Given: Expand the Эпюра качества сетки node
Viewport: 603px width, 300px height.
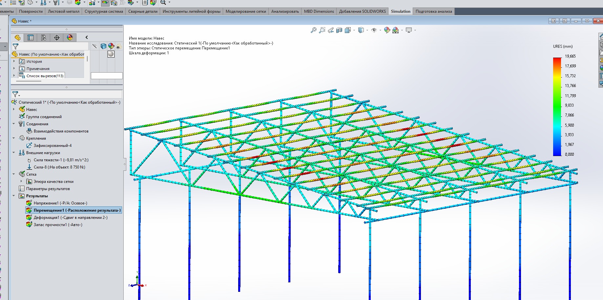Looking at the screenshot, I should pyautogui.click(x=21, y=181).
